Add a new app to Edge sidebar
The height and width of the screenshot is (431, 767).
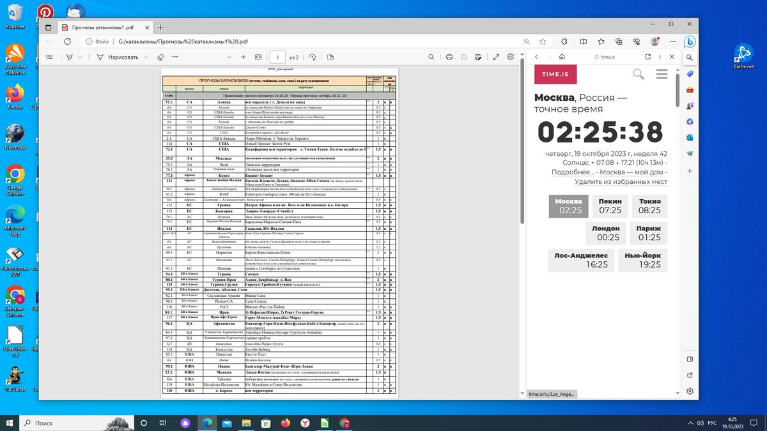[x=690, y=171]
